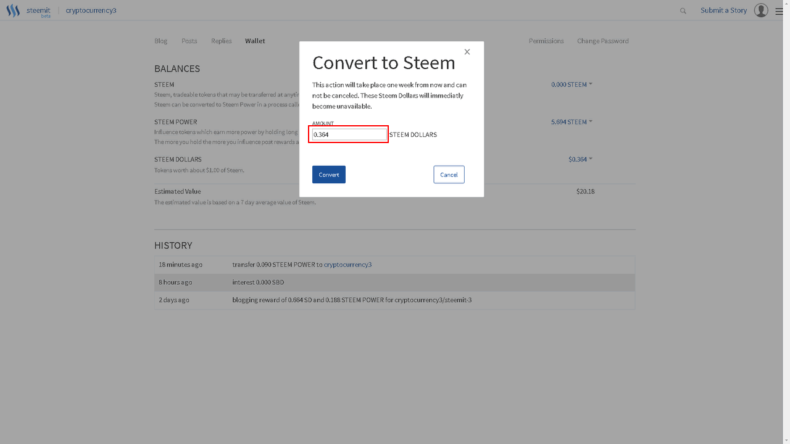Open the user avatar profile icon
The width and height of the screenshot is (790, 444).
pyautogui.click(x=761, y=10)
